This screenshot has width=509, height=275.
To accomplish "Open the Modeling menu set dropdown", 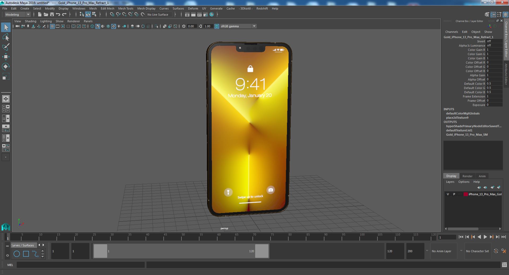I will click(x=18, y=15).
